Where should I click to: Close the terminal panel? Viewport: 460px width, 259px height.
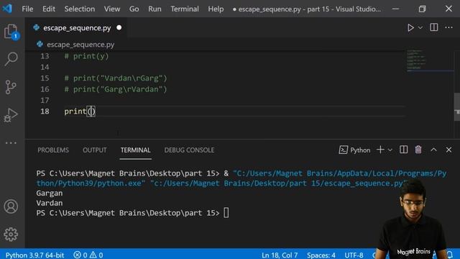pos(448,150)
